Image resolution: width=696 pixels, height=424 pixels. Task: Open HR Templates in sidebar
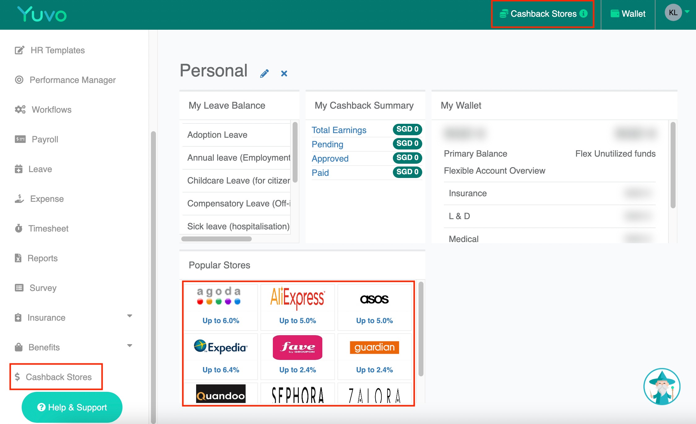58,50
